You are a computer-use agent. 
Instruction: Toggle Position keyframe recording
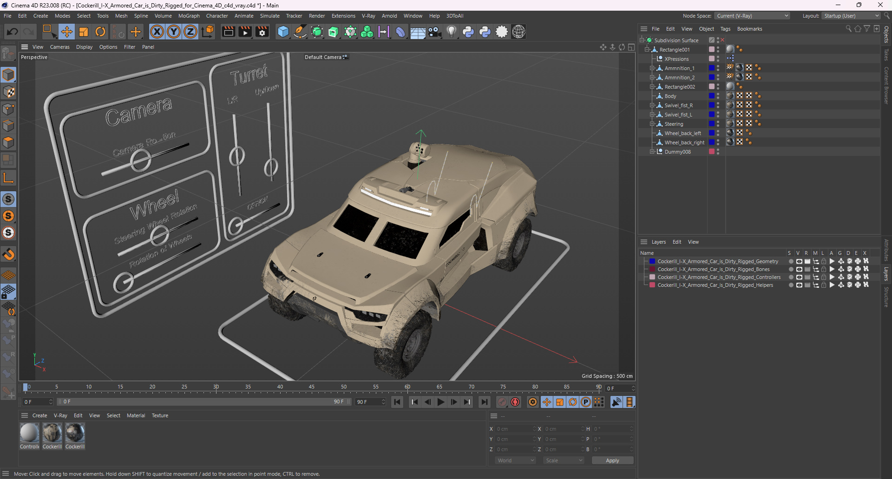pos(547,402)
